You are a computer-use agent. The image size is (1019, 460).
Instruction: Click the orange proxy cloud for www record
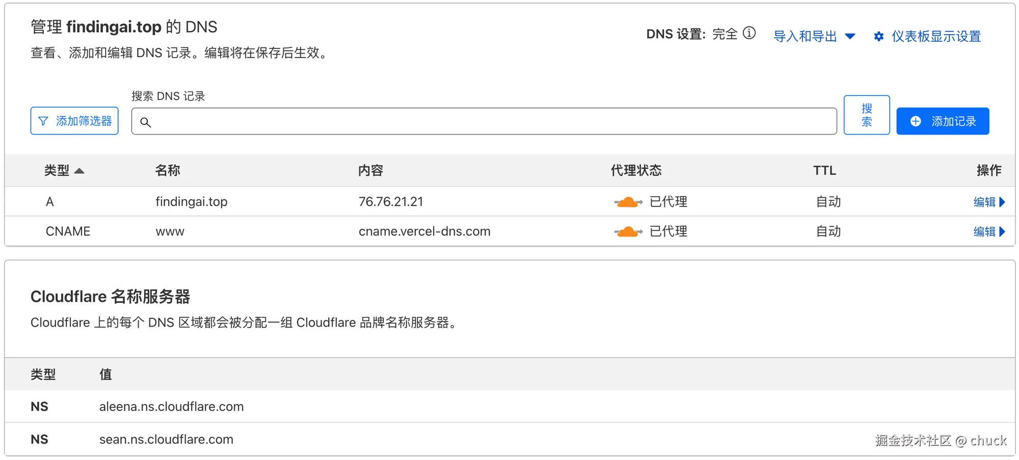pos(628,232)
